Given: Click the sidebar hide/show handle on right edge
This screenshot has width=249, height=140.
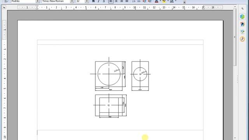Looking at the screenshot, I should [238, 79].
